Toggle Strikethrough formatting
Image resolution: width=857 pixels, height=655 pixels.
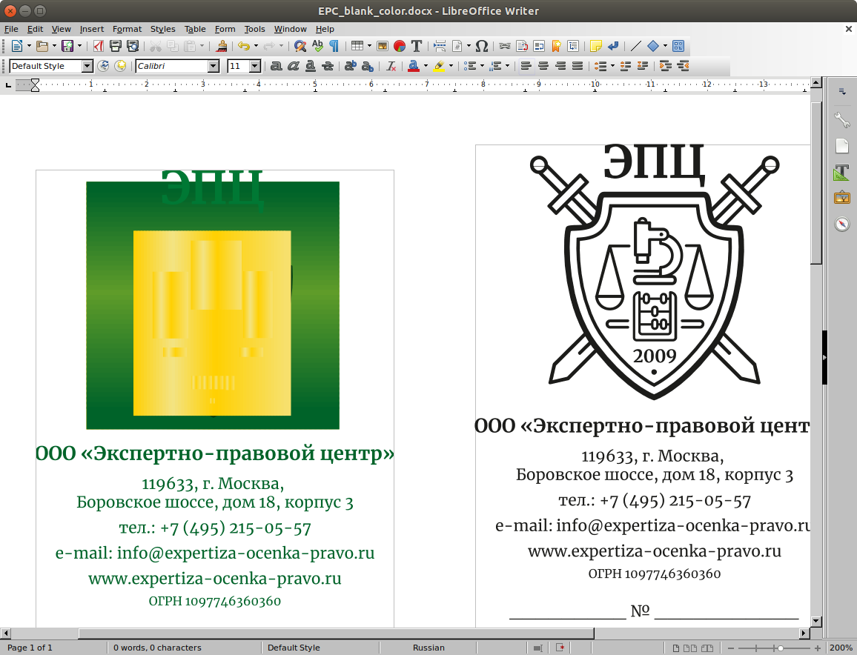coord(328,66)
